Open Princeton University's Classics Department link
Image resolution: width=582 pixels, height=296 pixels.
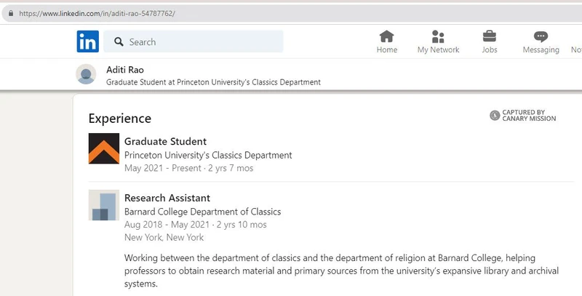[208, 155]
